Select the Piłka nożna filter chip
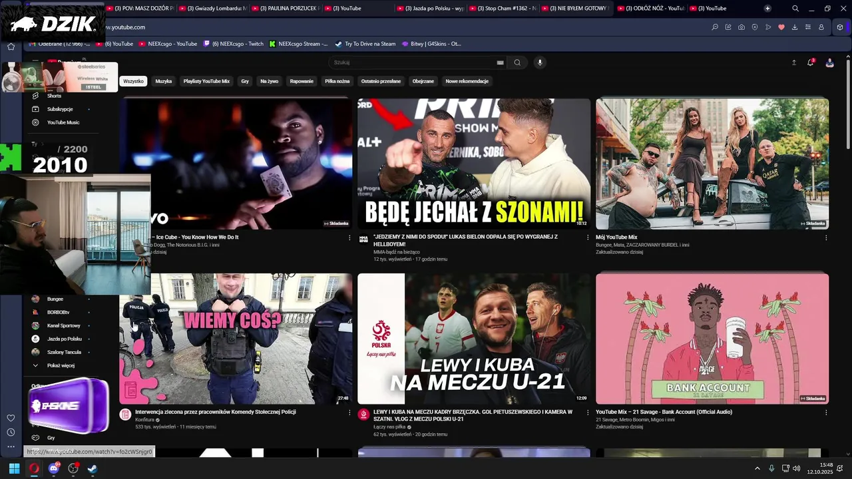Viewport: 852px width, 479px height. [x=337, y=81]
